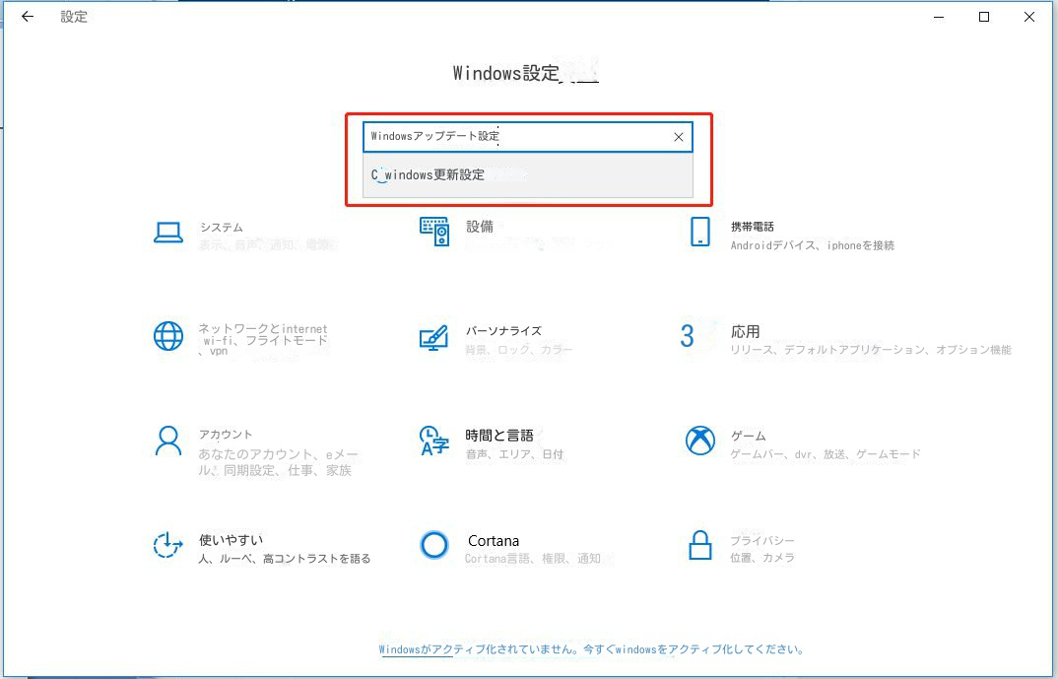Click 音声、エリア、日付 description text
Viewport: 1058px width, 679px height.
(x=514, y=454)
